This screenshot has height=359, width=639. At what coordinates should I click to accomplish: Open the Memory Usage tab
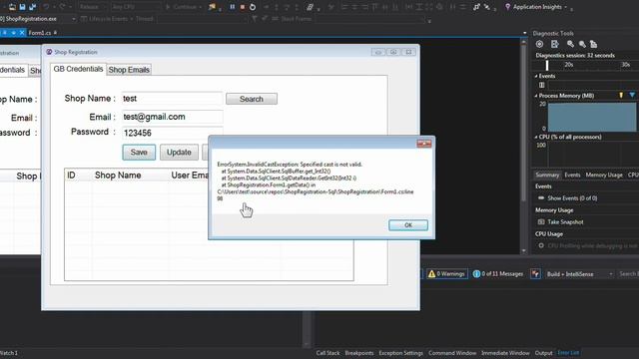(x=604, y=175)
